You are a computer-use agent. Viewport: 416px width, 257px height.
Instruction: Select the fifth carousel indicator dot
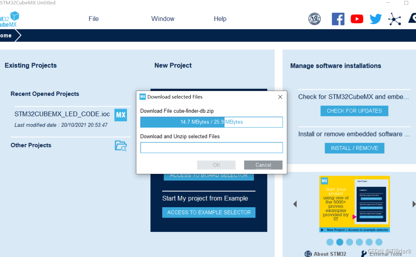369,242
